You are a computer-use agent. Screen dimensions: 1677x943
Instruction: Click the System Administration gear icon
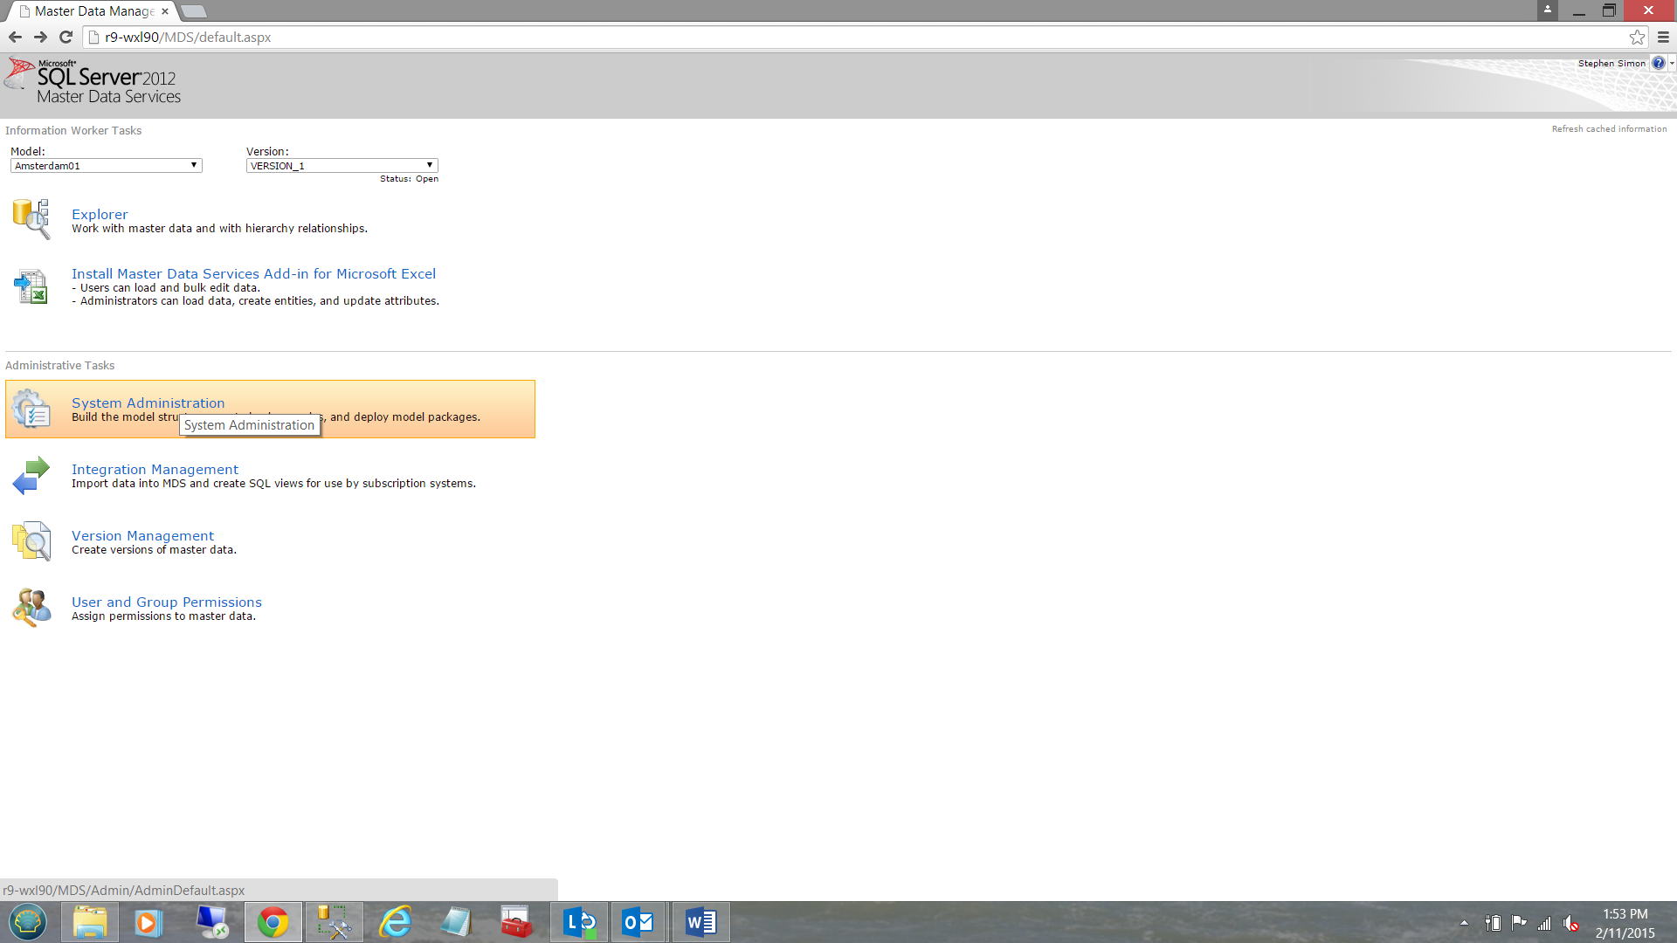point(31,409)
